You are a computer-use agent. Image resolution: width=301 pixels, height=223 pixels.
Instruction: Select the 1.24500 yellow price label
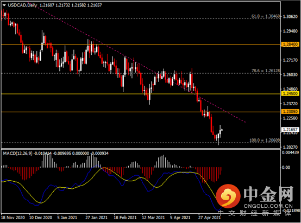coord(290,93)
